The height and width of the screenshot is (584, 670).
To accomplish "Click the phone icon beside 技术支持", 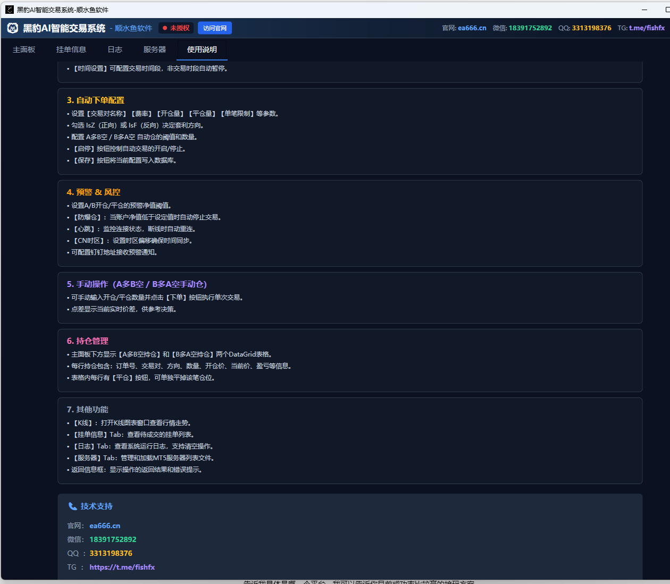I will (x=73, y=506).
